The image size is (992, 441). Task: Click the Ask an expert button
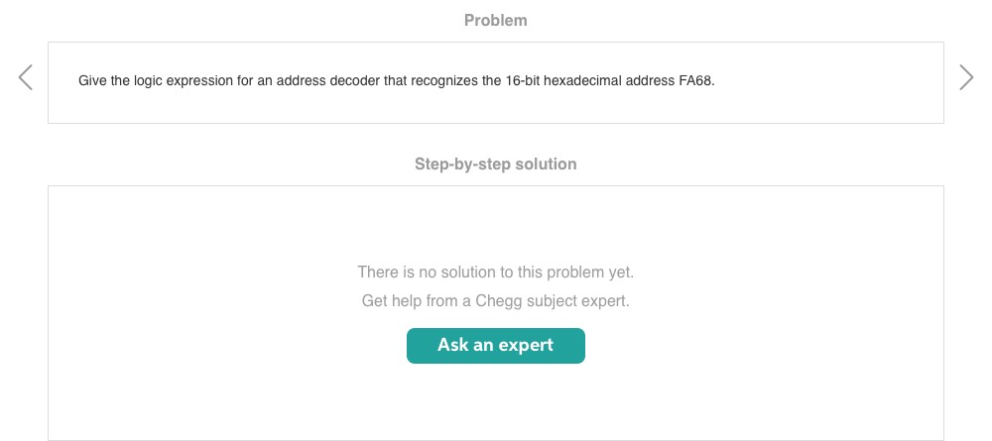[x=496, y=346]
